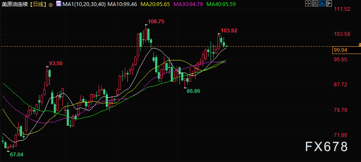Click the MA40:95.59 green value label
Viewport: 361px width, 162px height.
[x=221, y=4]
